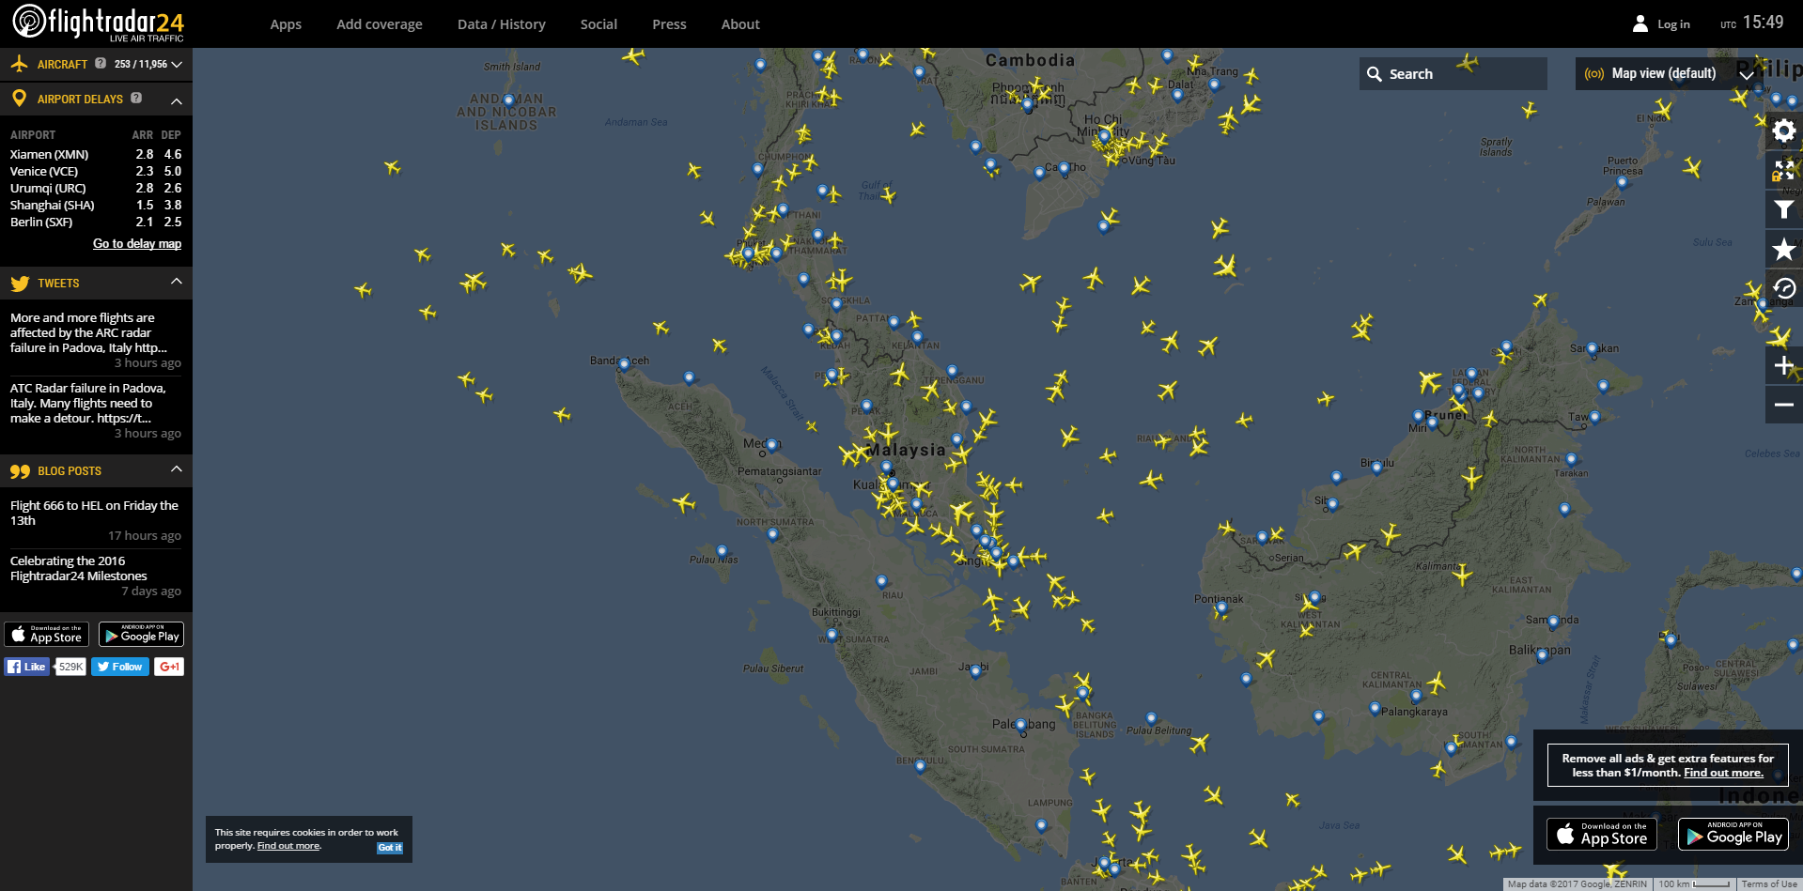Click the Log in link
Screen dimensions: 1803x891
(x=1673, y=24)
